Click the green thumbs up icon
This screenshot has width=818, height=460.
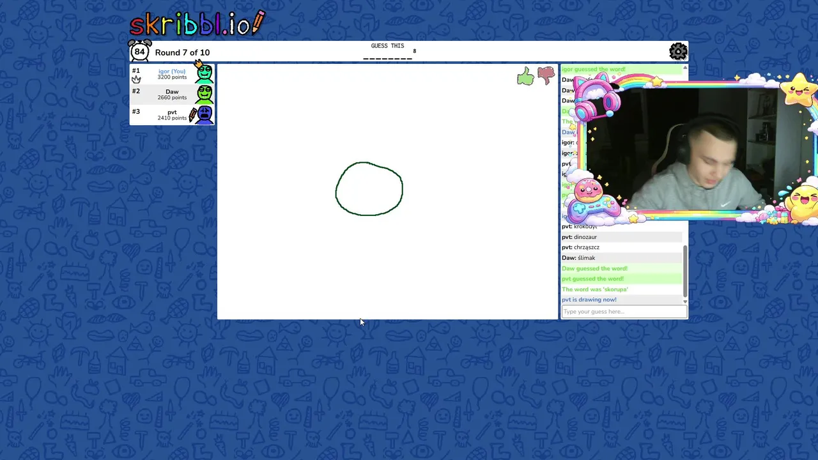click(525, 77)
